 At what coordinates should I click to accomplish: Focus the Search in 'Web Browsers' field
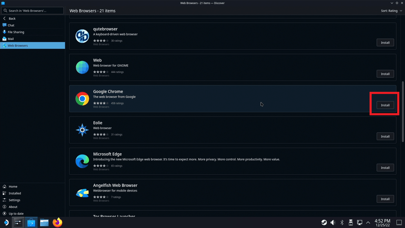pyautogui.click(x=32, y=11)
